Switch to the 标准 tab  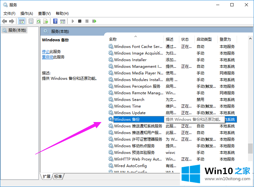click(x=58, y=177)
